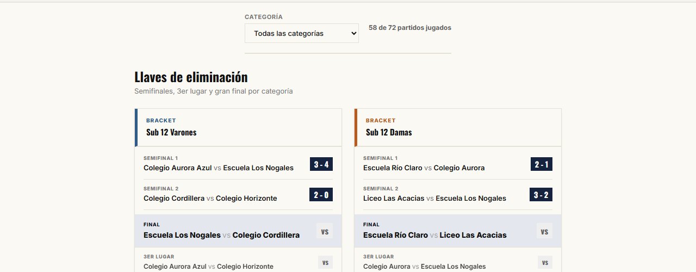The width and height of the screenshot is (696, 272).
Task: Click the 3ER LUGAR label in Damas bracket
Action: pos(378,257)
